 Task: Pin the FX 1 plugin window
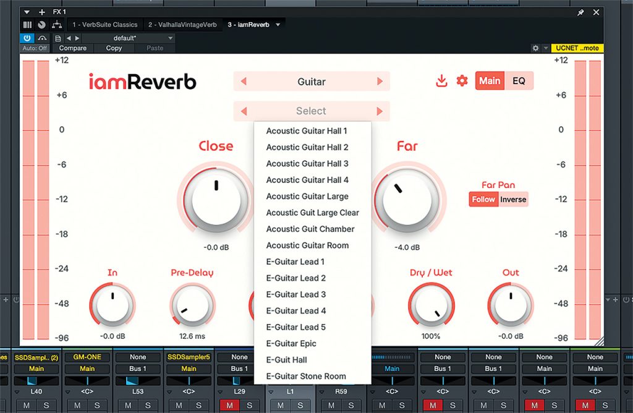[580, 12]
